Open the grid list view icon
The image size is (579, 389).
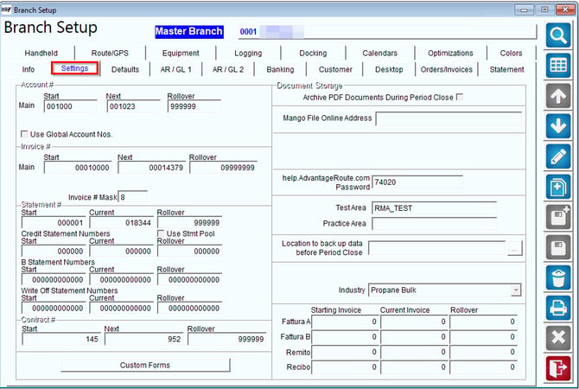(558, 66)
